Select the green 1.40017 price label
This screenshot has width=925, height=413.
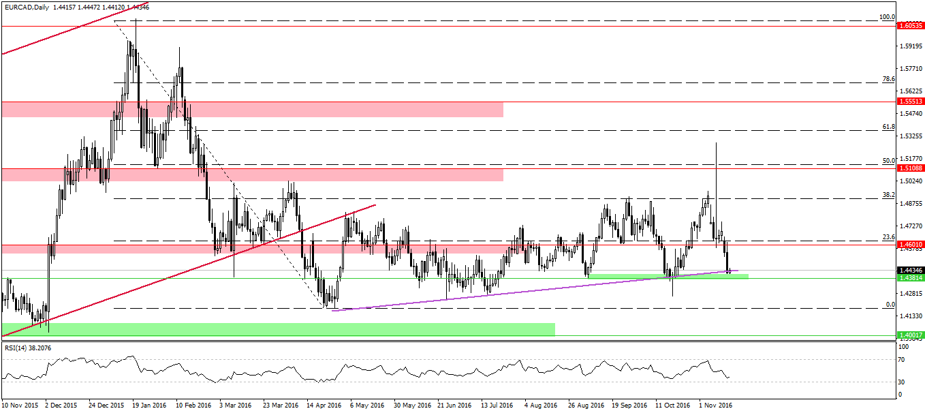pos(910,335)
